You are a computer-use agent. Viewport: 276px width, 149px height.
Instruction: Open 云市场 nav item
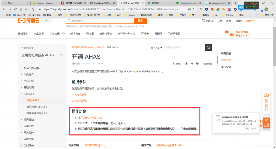pos(90,34)
